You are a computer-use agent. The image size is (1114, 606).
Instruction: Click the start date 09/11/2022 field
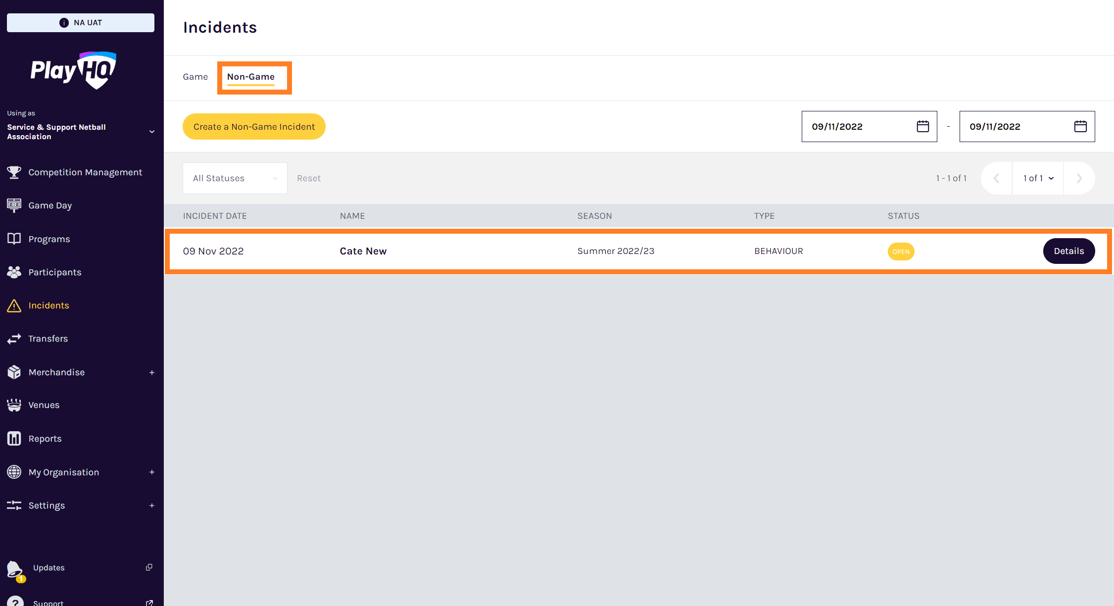click(x=869, y=126)
